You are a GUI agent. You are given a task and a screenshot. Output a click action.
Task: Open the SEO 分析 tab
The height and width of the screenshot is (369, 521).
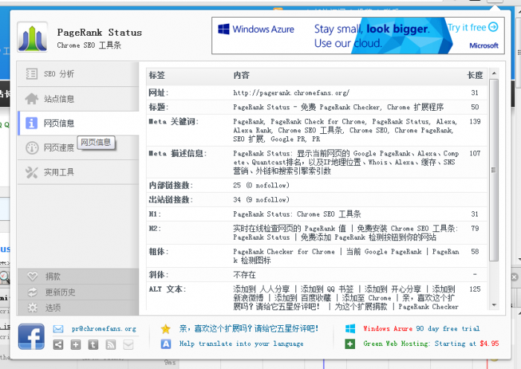pyautogui.click(x=78, y=74)
